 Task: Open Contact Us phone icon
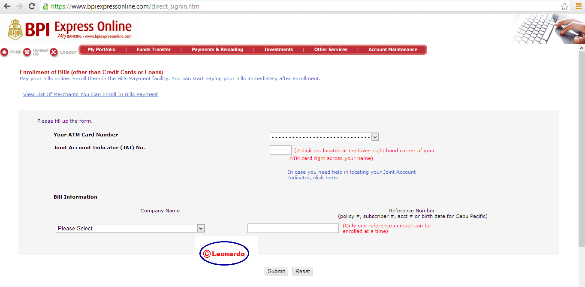coord(27,52)
